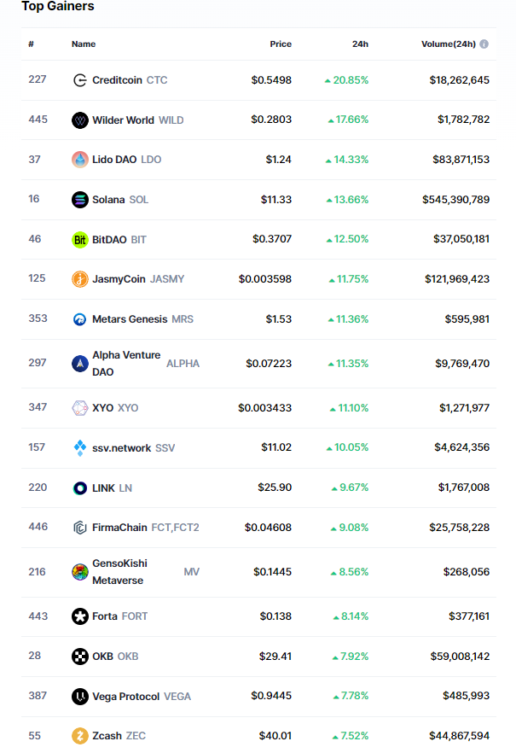Click the Forta logo icon
The image size is (516, 753).
(79, 616)
